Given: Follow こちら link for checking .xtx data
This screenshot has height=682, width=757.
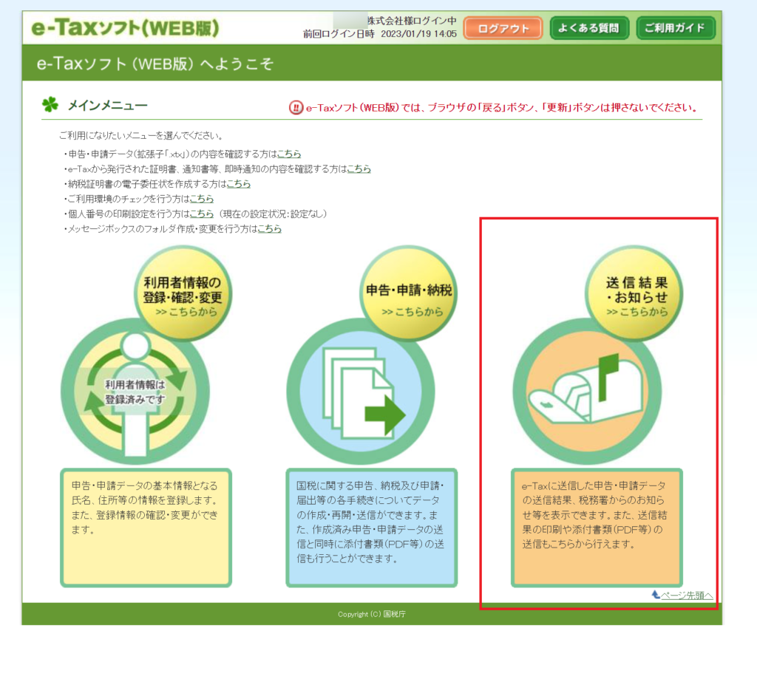Looking at the screenshot, I should (x=289, y=154).
